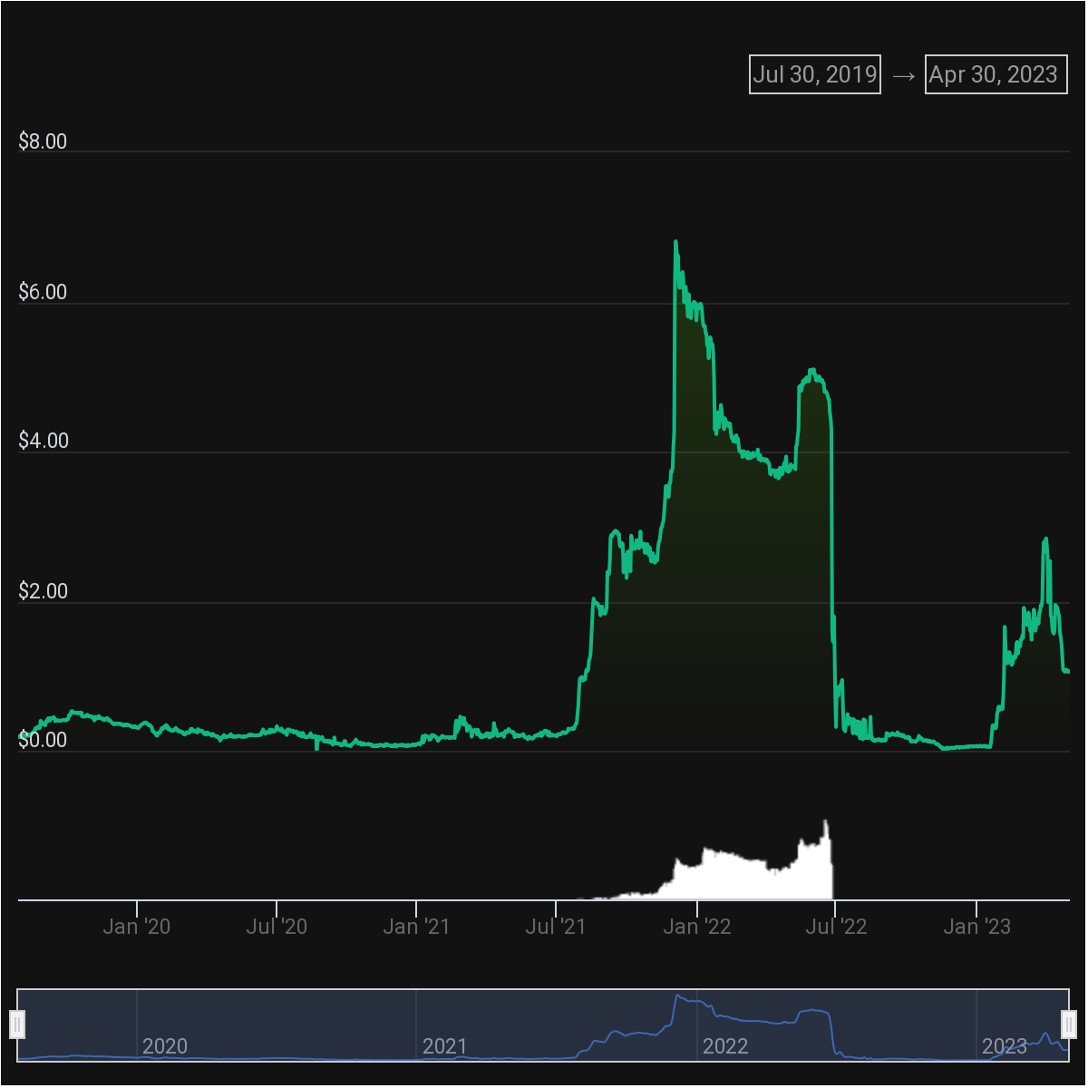This screenshot has height=1088, width=1088.
Task: Click the Apr 30, 2023 end date field
Action: (996, 74)
